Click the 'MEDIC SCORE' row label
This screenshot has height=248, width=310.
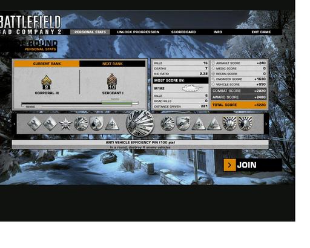(x=226, y=68)
